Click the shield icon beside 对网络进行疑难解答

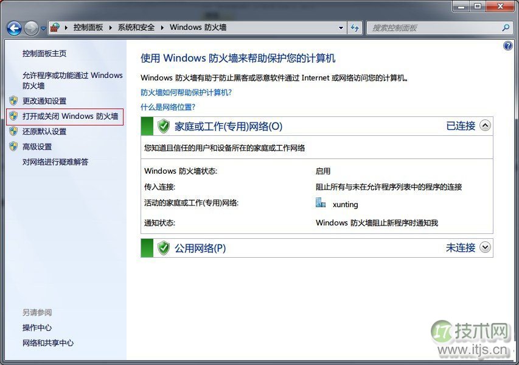click(13, 162)
